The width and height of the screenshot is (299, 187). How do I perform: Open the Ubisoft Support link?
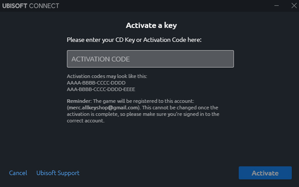click(x=58, y=173)
